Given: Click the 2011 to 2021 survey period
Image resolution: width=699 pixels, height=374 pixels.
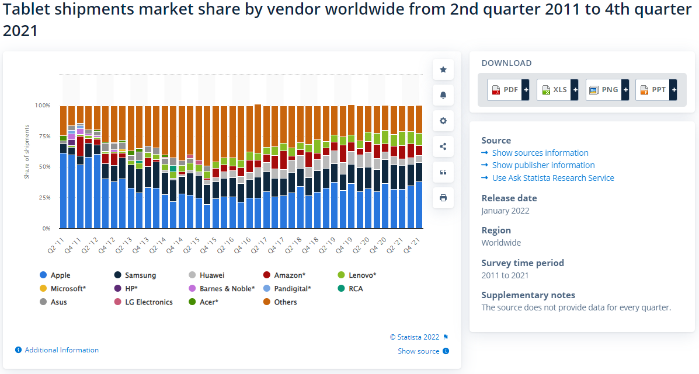Looking at the screenshot, I should 505,275.
